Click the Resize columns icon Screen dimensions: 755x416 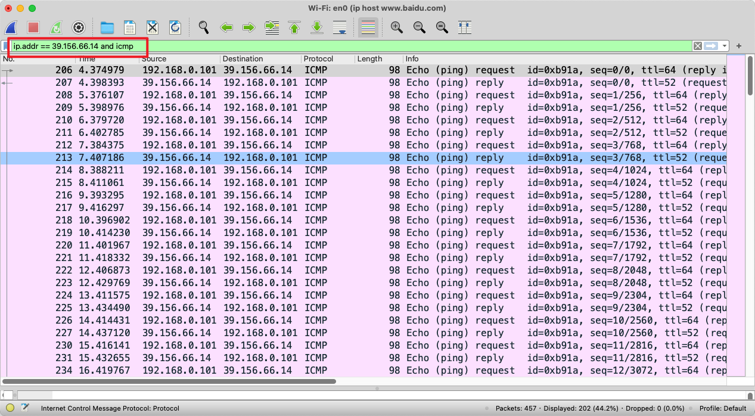(465, 27)
